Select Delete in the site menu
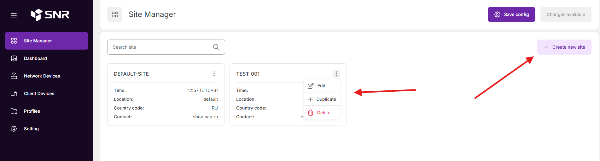 pos(323,113)
